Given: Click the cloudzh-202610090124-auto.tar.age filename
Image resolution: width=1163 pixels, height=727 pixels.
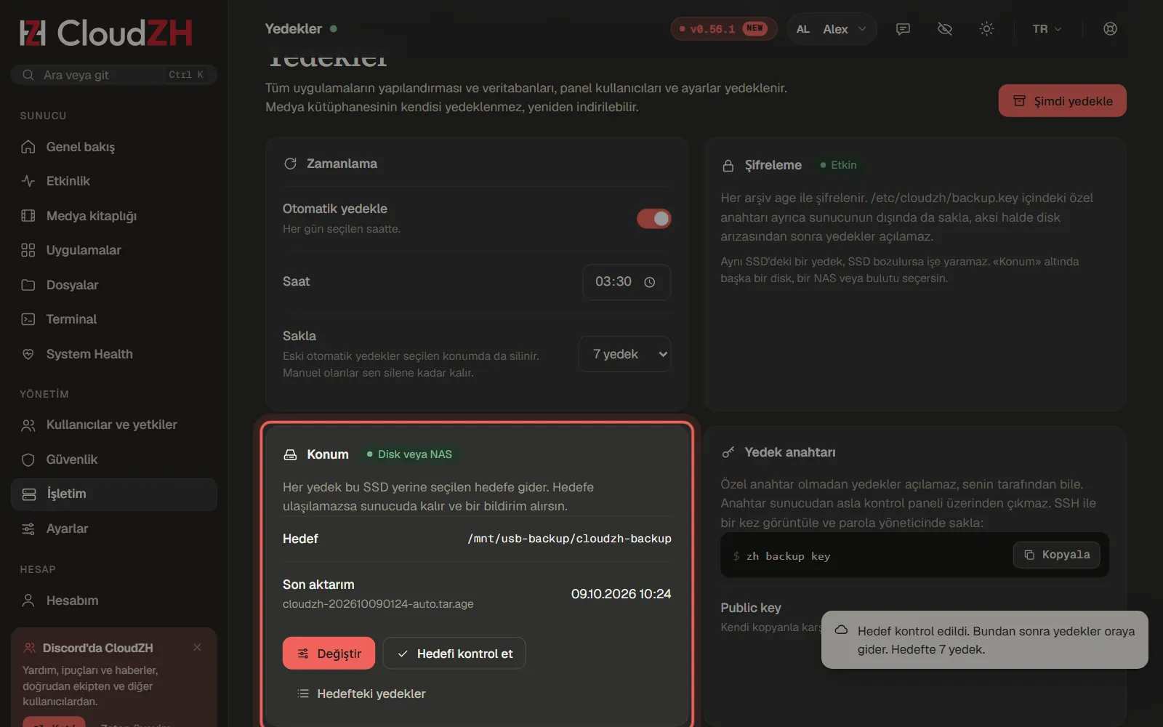Looking at the screenshot, I should 378,604.
